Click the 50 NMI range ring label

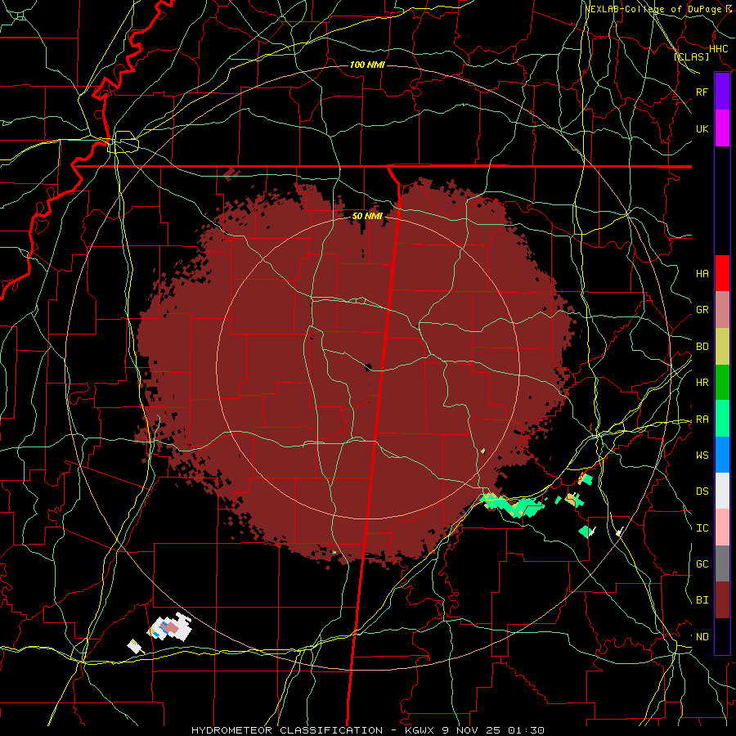tap(367, 216)
